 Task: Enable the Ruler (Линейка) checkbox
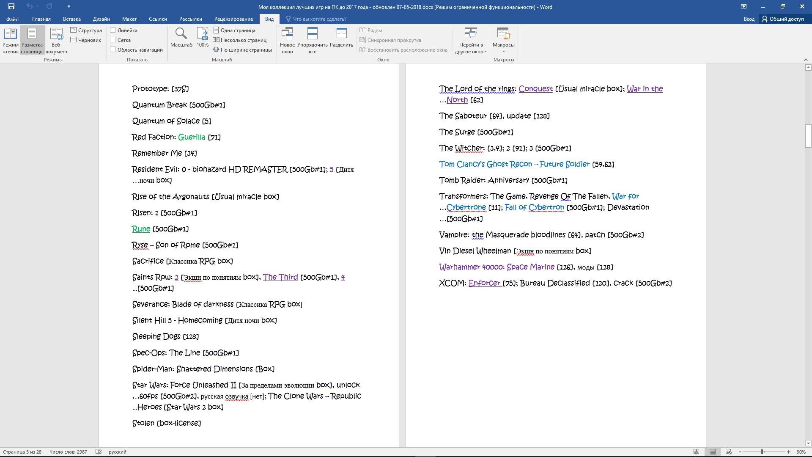pyautogui.click(x=113, y=30)
